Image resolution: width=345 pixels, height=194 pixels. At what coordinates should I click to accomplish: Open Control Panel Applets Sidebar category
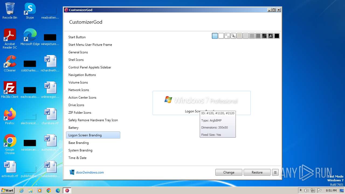(93, 67)
